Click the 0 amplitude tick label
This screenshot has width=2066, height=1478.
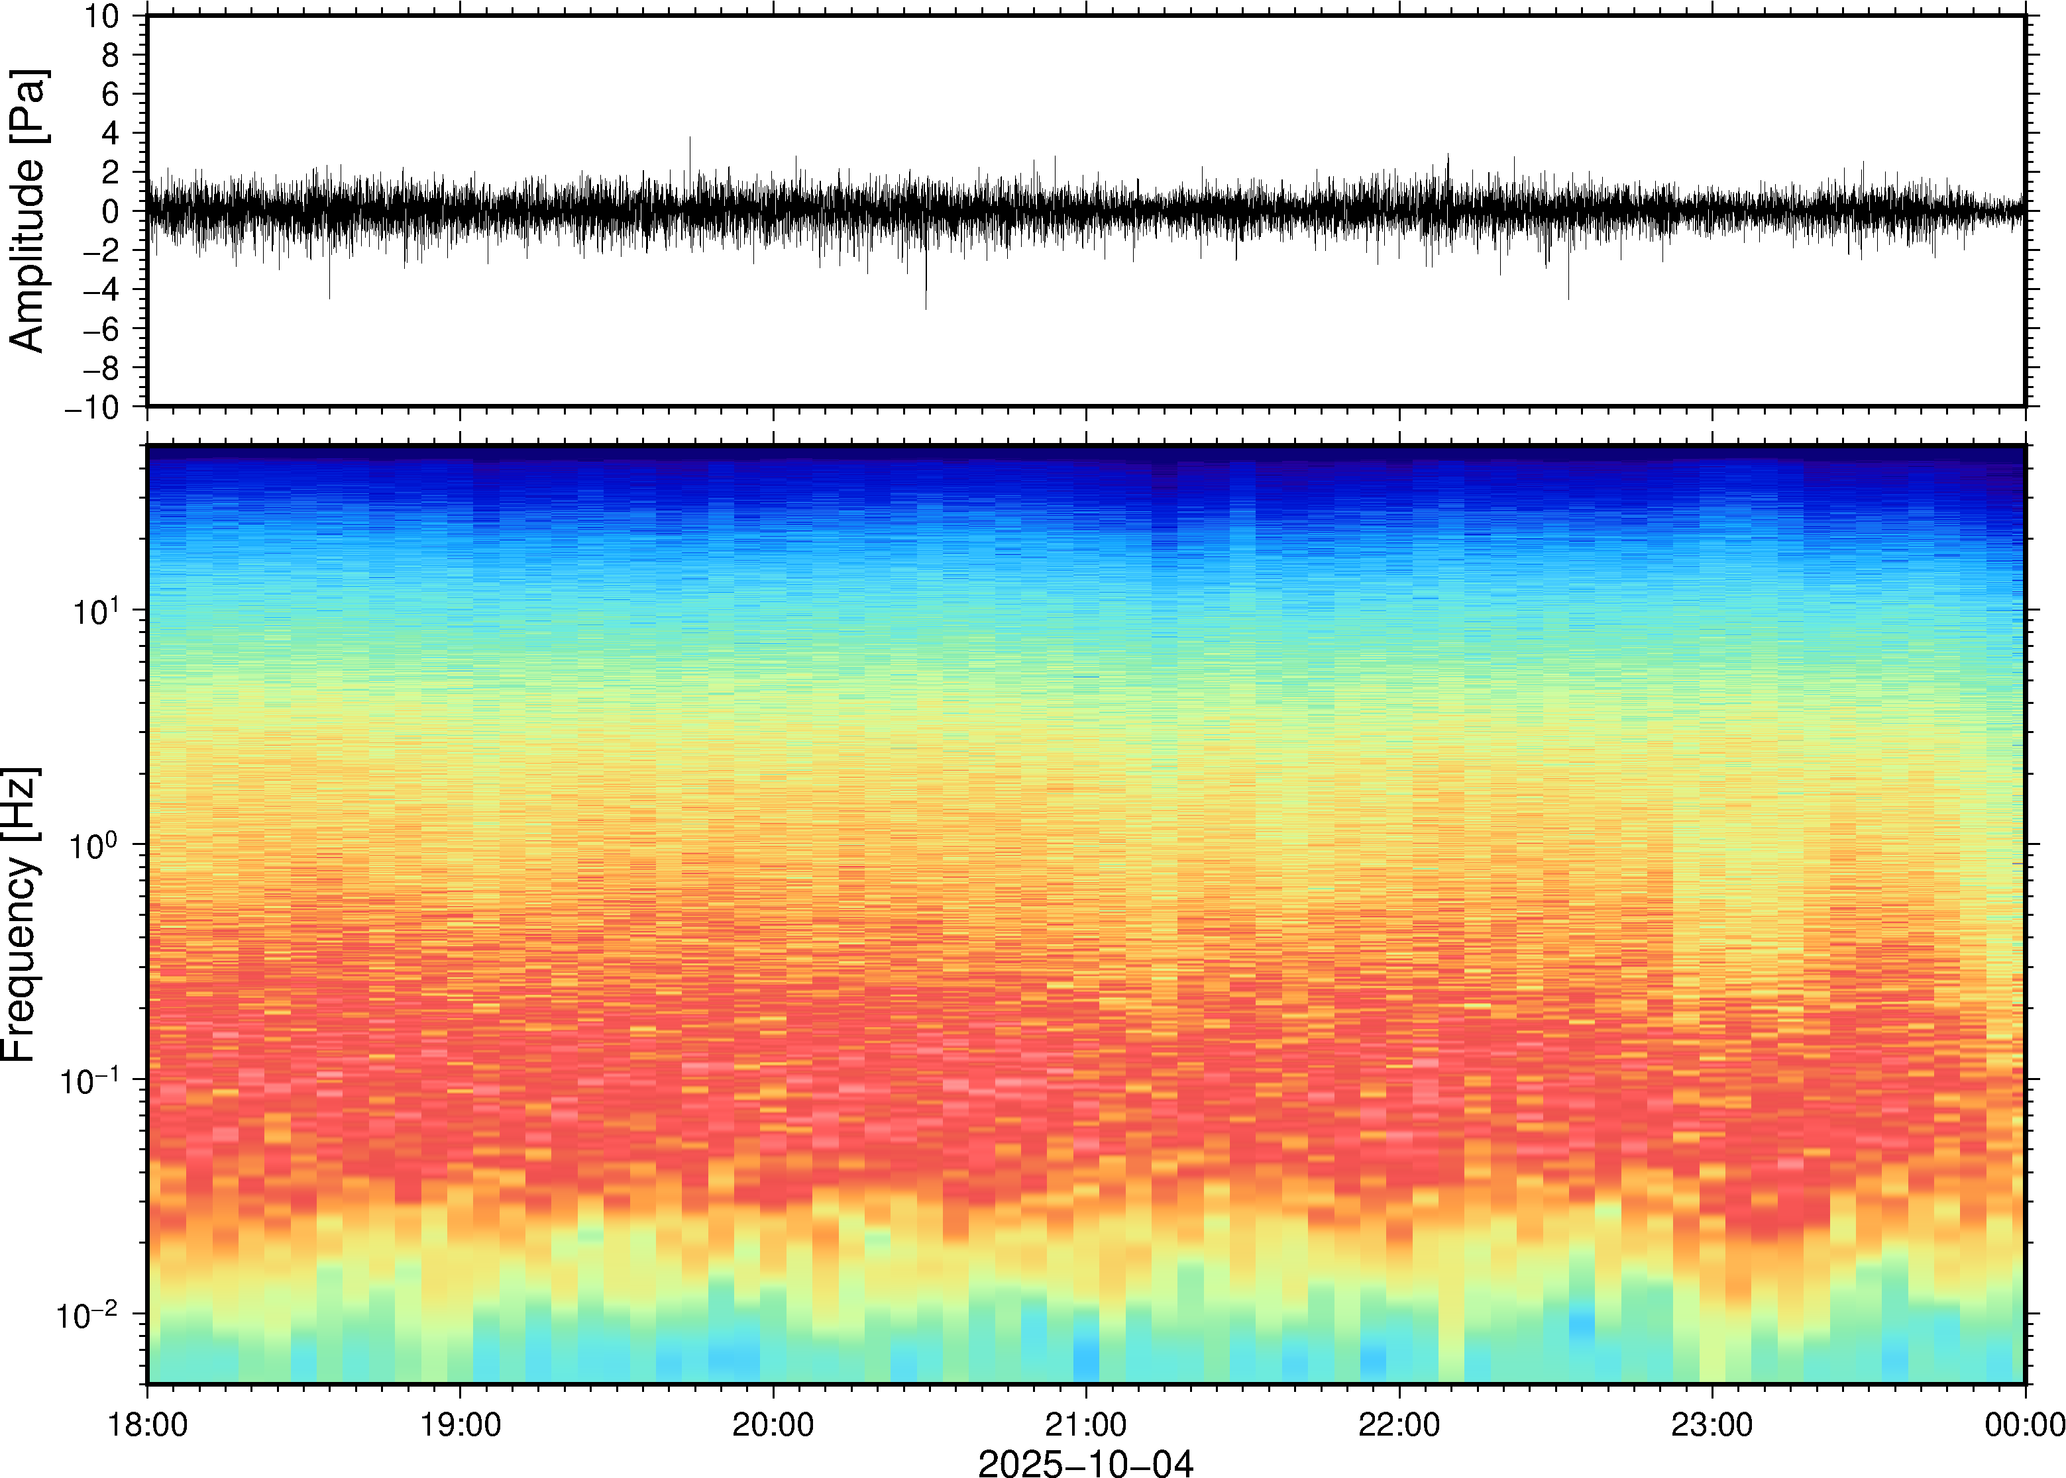(x=110, y=212)
